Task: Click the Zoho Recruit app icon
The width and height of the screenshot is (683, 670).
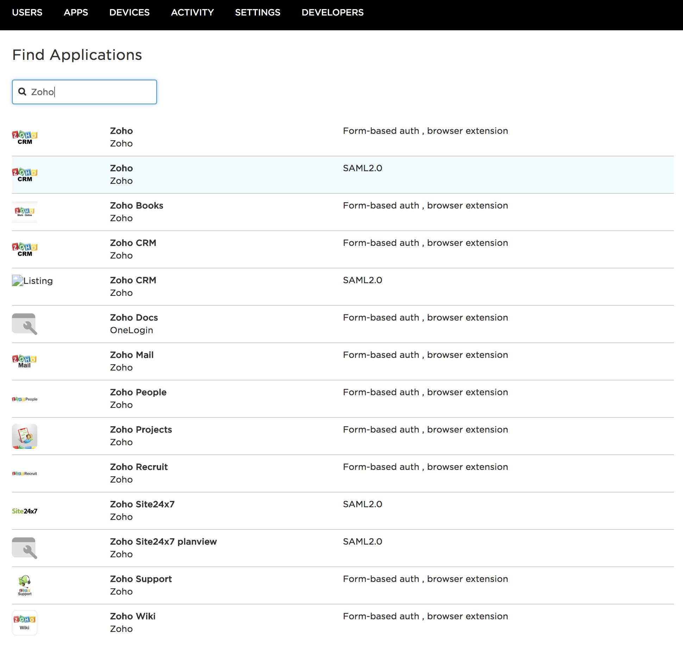Action: pos(25,473)
